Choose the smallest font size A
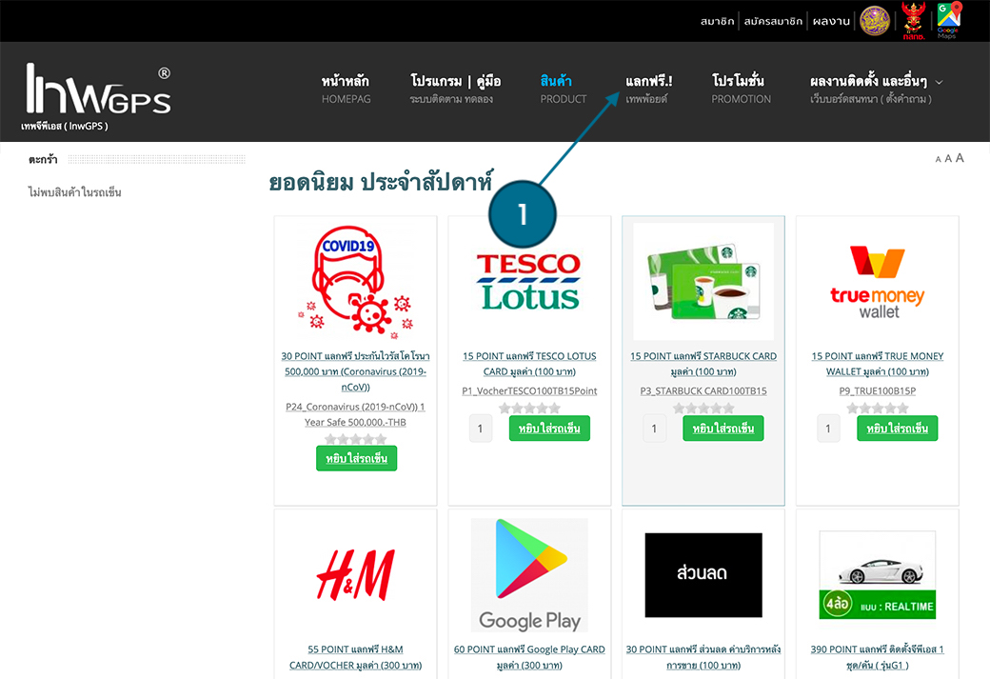 (x=938, y=159)
